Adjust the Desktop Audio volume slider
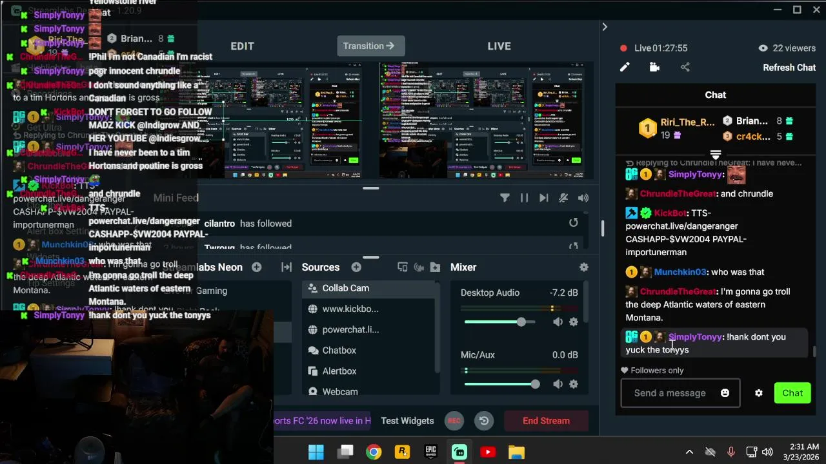 click(x=500, y=322)
